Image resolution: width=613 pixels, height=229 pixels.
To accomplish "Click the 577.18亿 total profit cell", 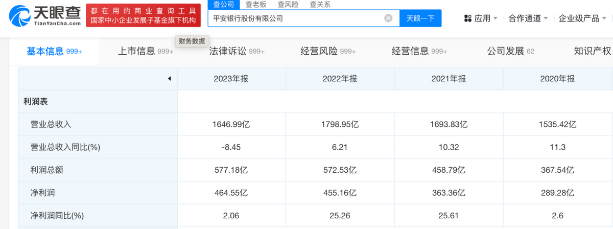I will 231,170.
